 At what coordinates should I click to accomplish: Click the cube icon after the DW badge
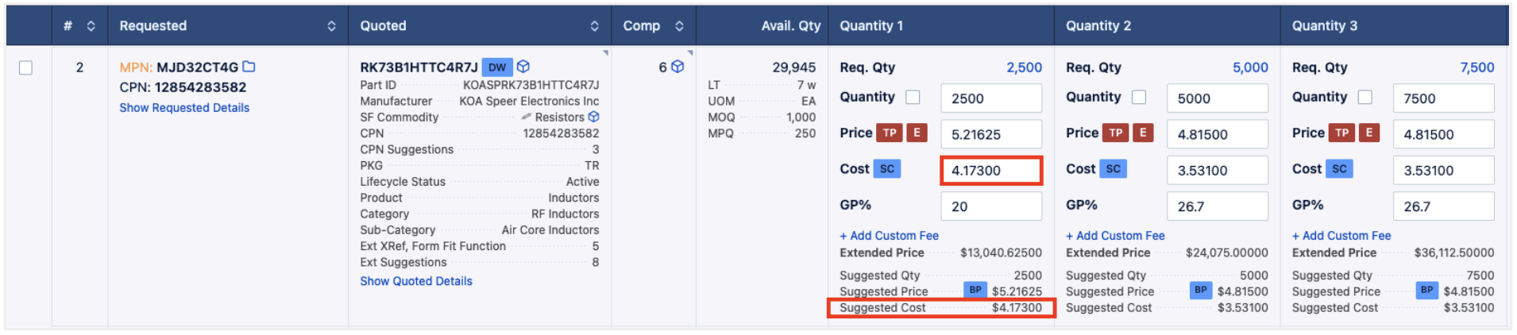click(523, 67)
